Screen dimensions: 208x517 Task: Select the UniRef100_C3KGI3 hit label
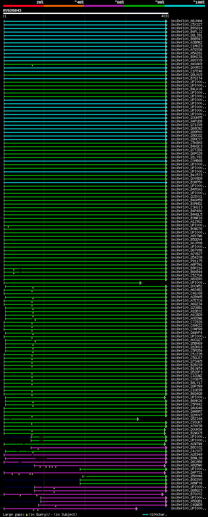[x=187, y=208]
